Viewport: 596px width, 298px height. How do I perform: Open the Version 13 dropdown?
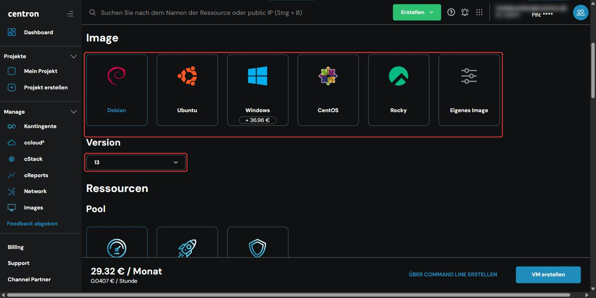136,162
